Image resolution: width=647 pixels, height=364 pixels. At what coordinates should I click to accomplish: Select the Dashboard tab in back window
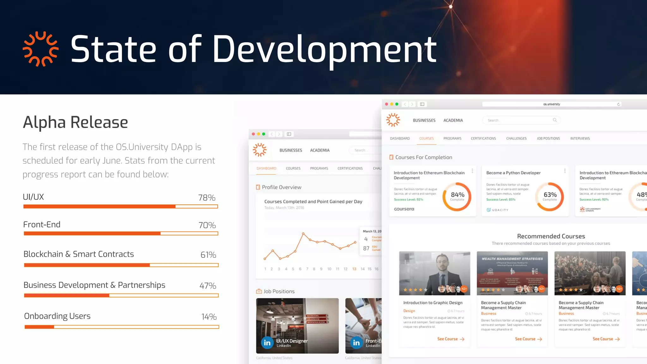tap(266, 168)
